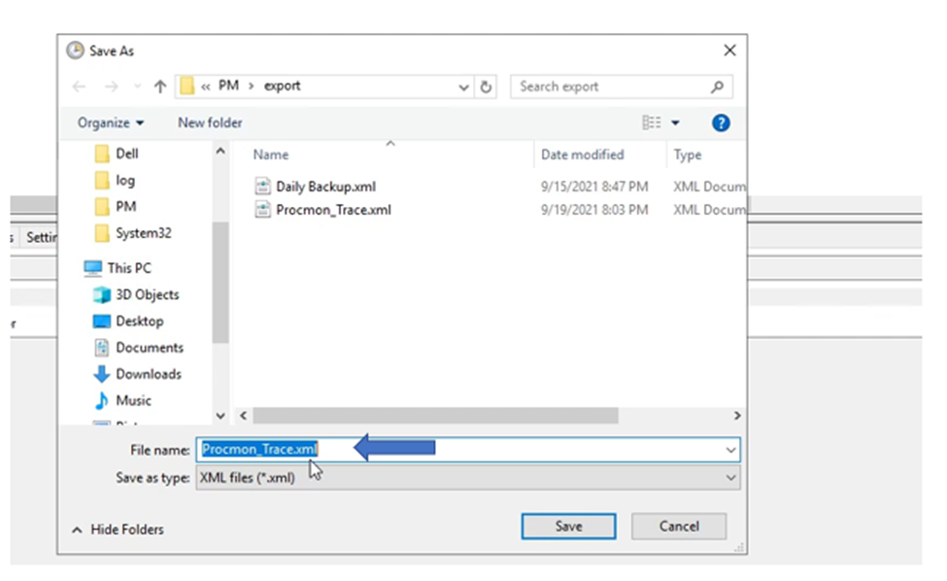
Task: Click the Back navigation arrow
Action: tap(79, 86)
